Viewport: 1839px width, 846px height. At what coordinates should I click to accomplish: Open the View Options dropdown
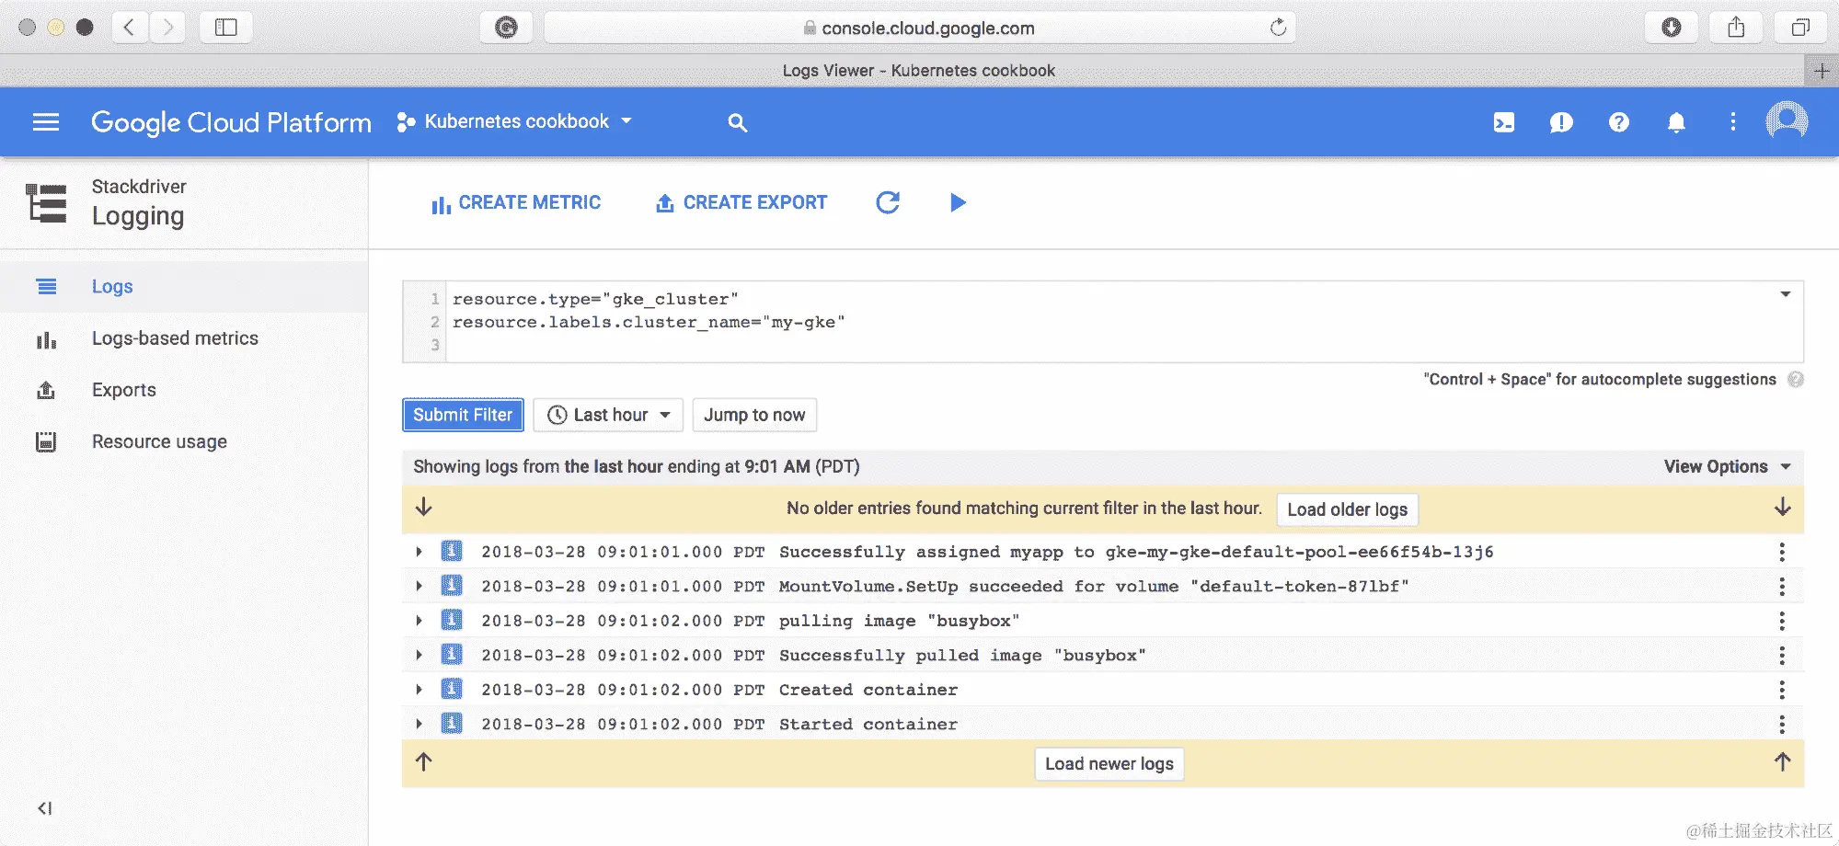pyautogui.click(x=1728, y=466)
